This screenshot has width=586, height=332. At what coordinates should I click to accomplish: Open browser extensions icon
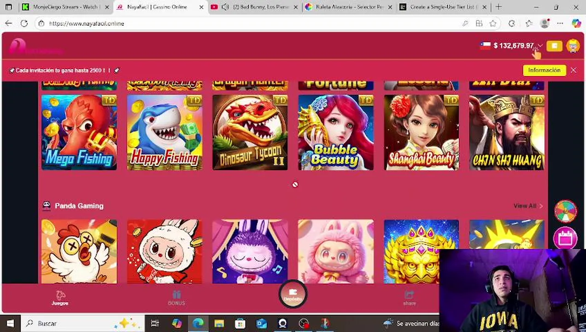(x=512, y=24)
